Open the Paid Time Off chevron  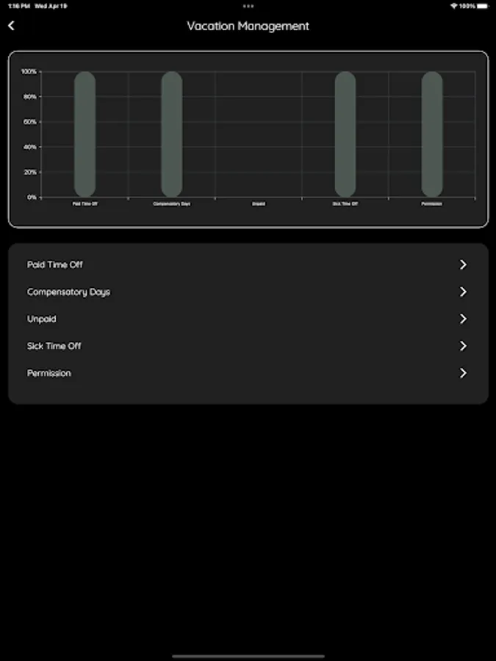pyautogui.click(x=463, y=264)
